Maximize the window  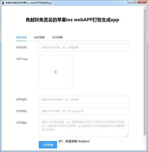135,2
